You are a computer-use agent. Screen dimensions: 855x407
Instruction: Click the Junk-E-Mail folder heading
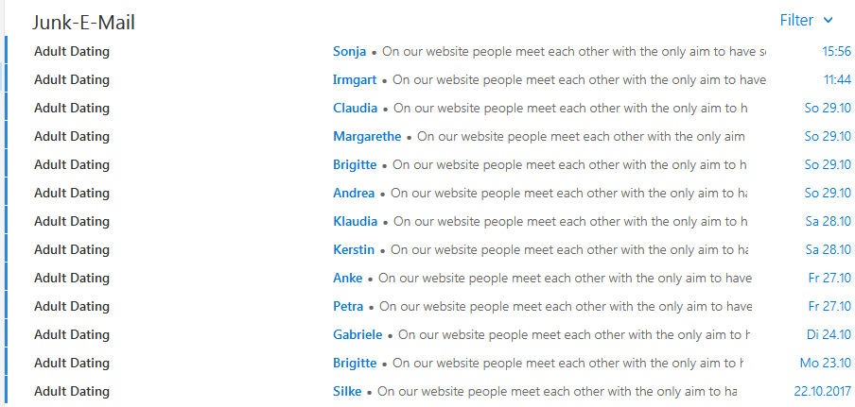[83, 23]
